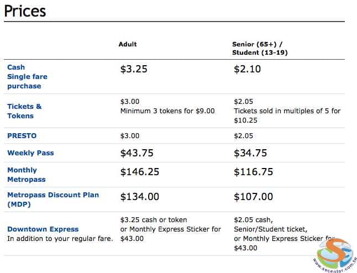Go to the Monthly Metropass link
Image resolution: width=357 pixels, height=273 pixels.
[26, 175]
